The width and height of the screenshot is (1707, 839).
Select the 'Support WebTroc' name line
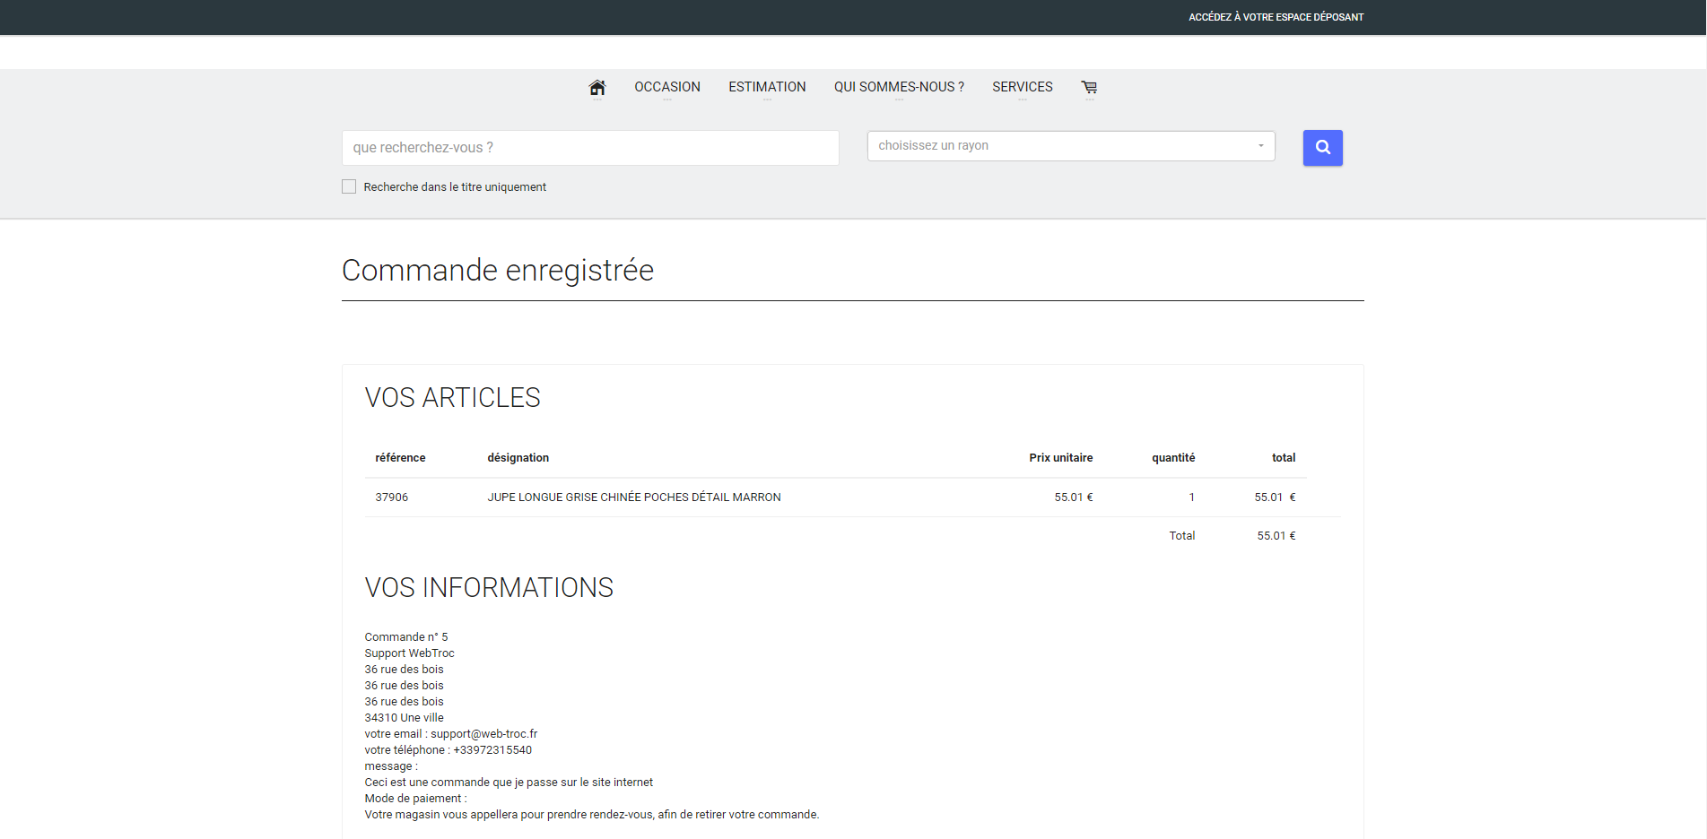(409, 653)
